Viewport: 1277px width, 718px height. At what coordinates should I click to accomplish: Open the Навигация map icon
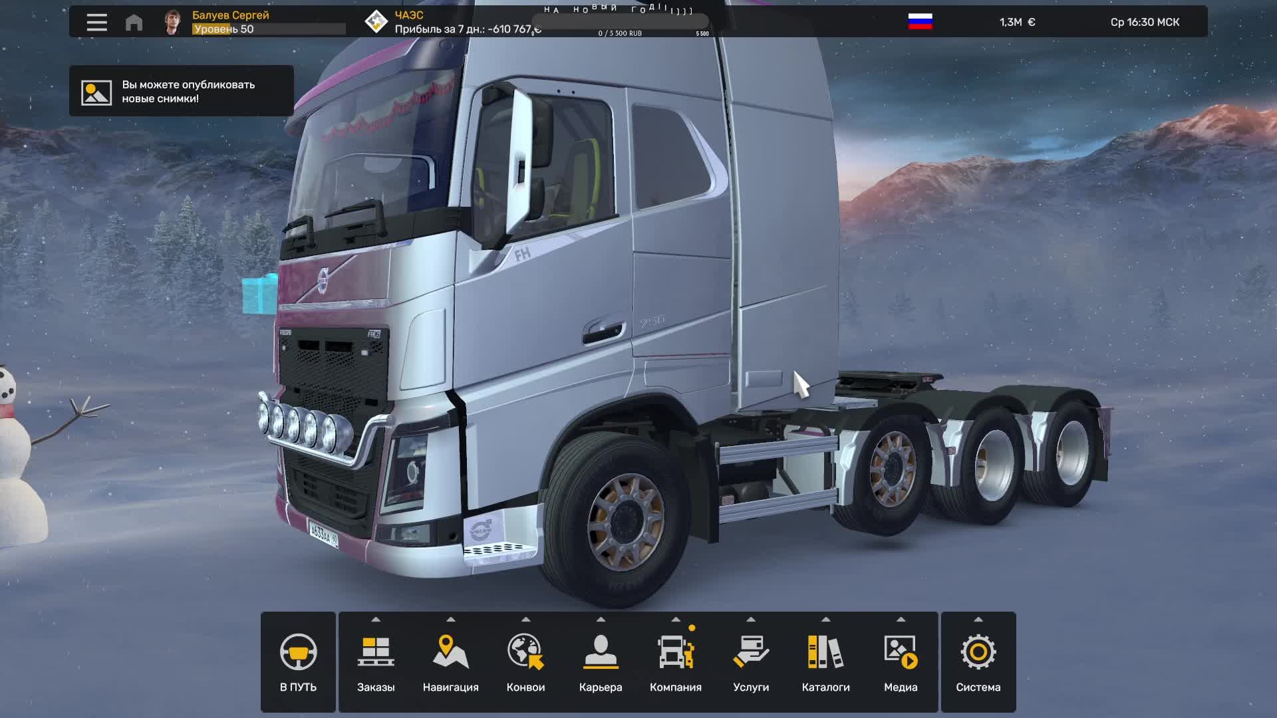tap(450, 652)
